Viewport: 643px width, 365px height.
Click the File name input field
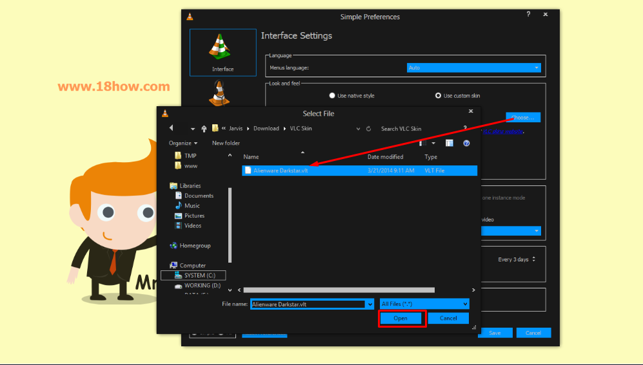[x=308, y=304]
